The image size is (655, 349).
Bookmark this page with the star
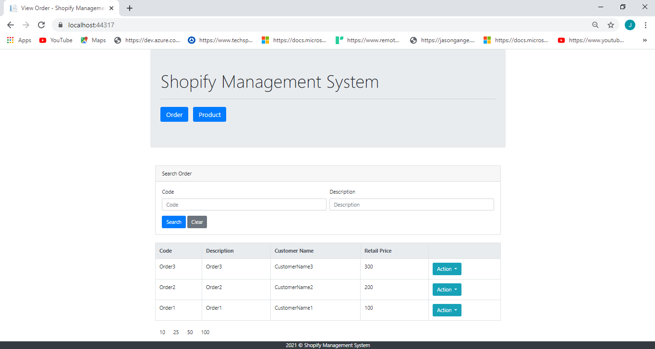611,25
